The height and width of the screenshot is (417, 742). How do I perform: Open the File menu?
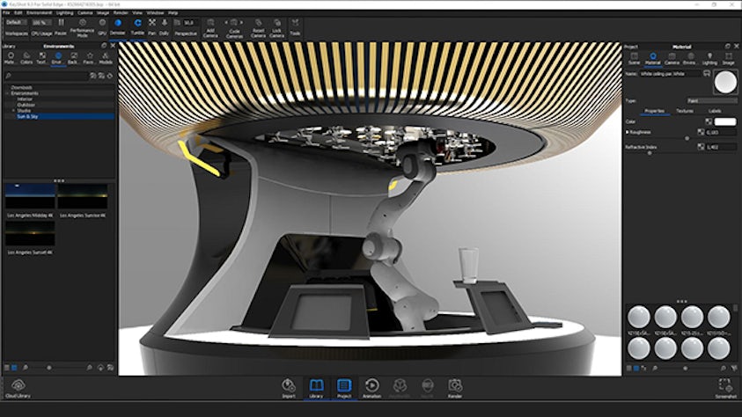(6, 13)
